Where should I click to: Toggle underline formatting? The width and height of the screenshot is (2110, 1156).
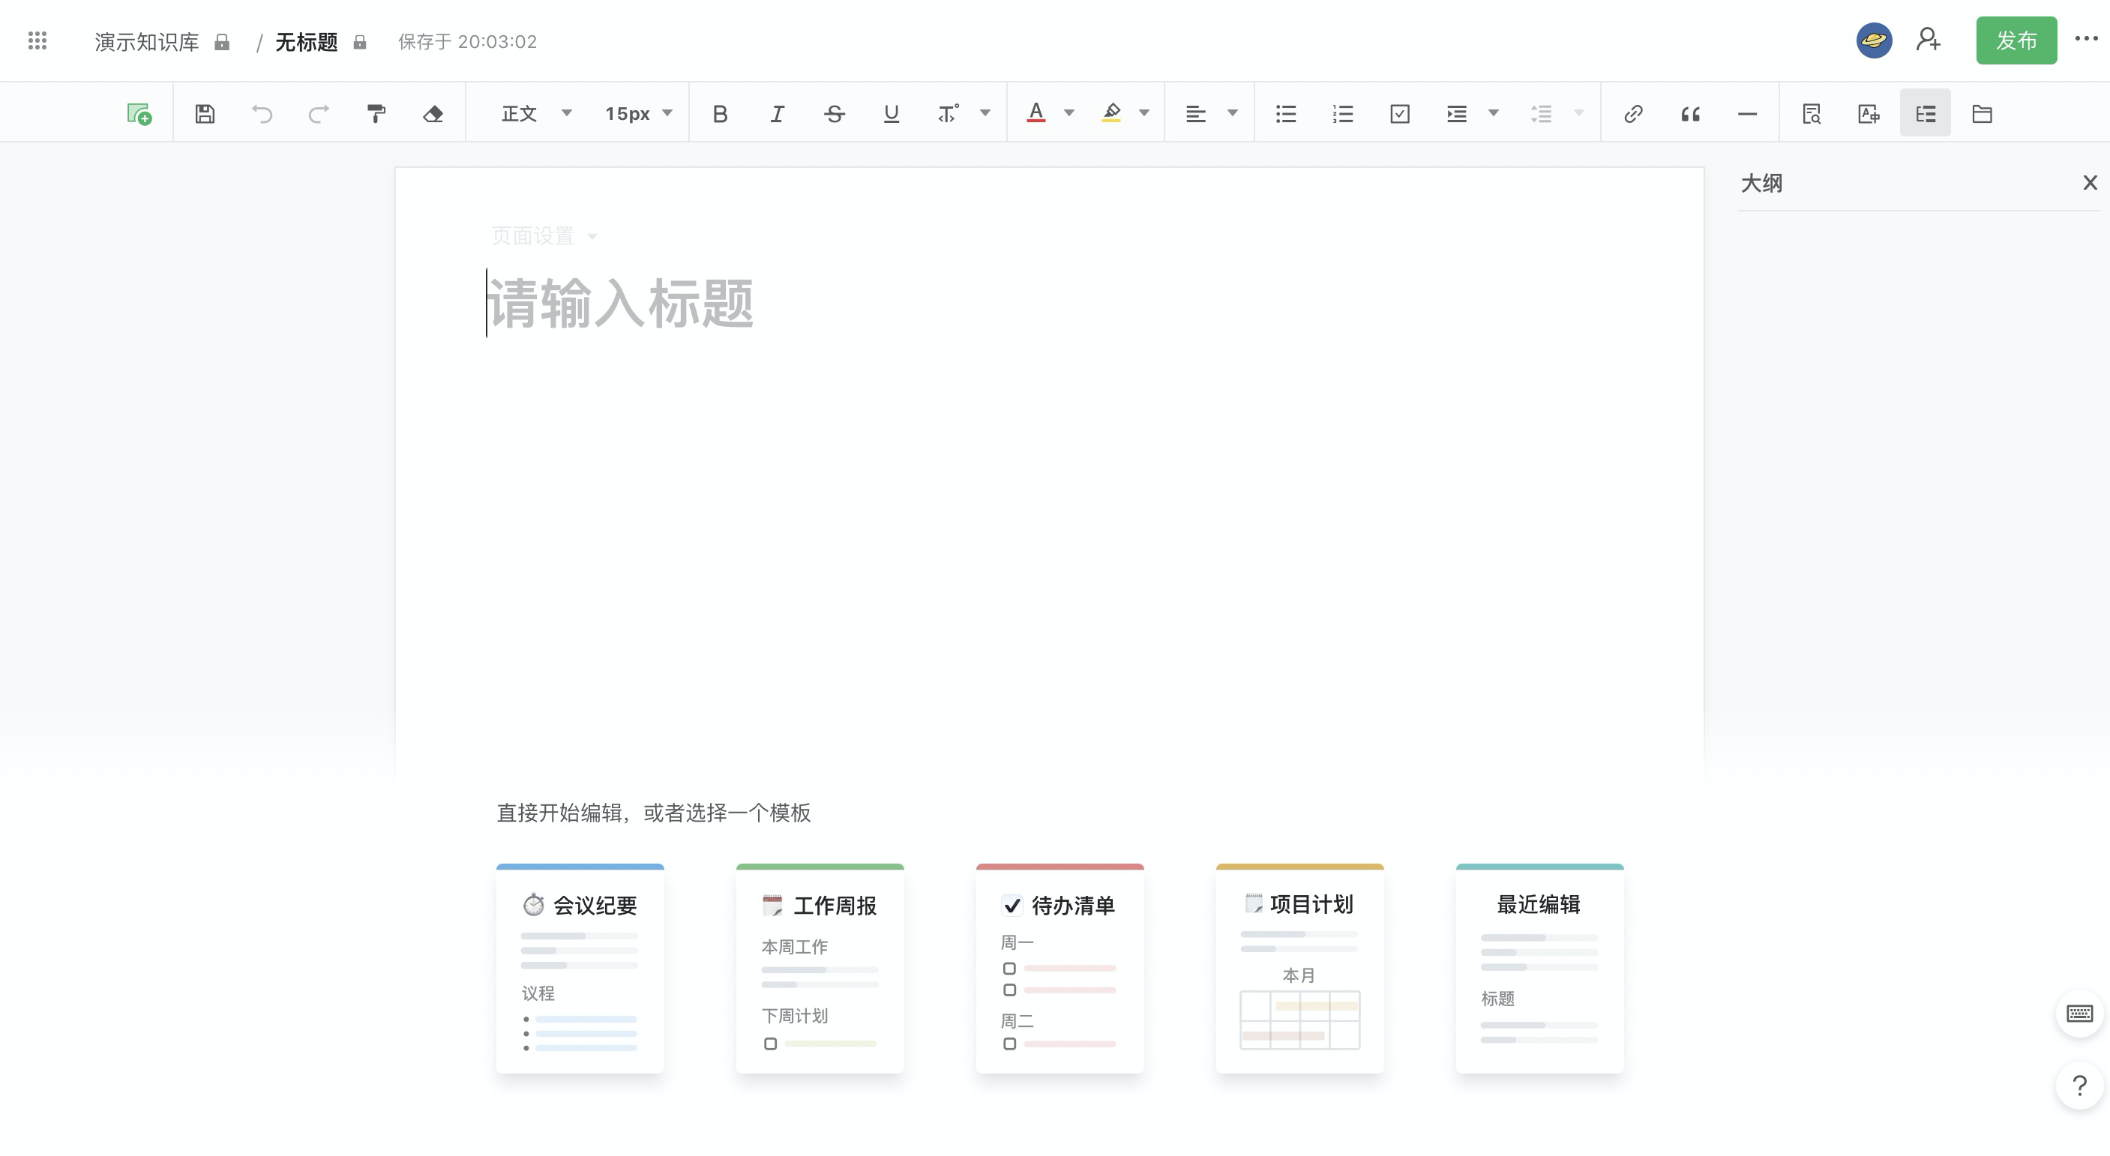[x=892, y=114]
